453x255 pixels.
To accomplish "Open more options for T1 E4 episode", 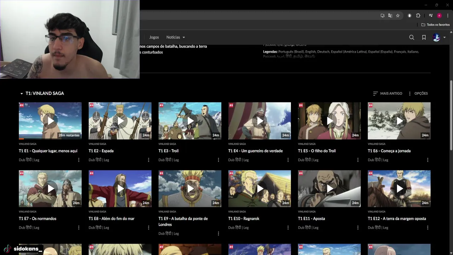I will pos(288,160).
